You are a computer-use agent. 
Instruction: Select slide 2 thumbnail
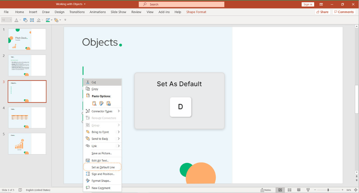click(x=27, y=65)
